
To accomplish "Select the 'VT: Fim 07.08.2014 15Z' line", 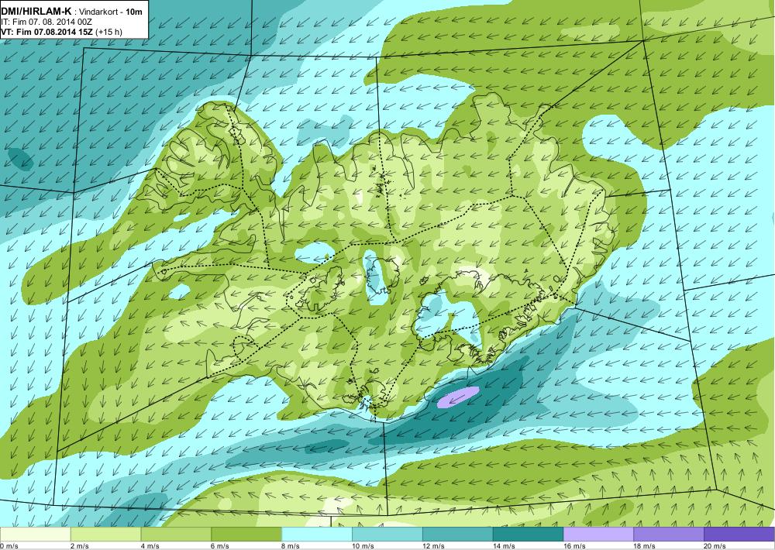I will pos(47,32).
